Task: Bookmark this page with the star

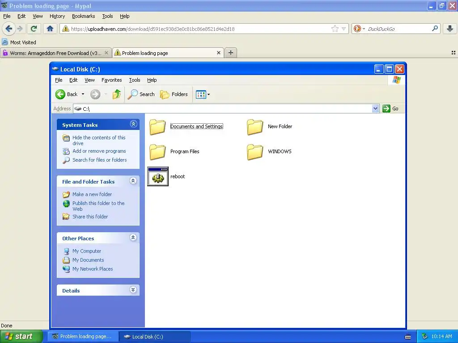Action: (335, 29)
